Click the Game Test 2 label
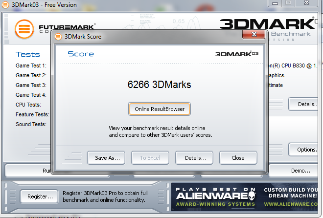 point(31,75)
